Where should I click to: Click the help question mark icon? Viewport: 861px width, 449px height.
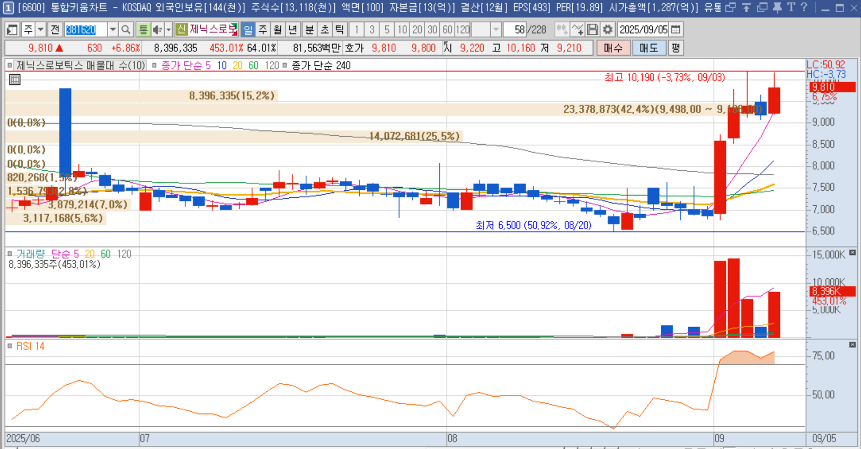pyautogui.click(x=804, y=7)
